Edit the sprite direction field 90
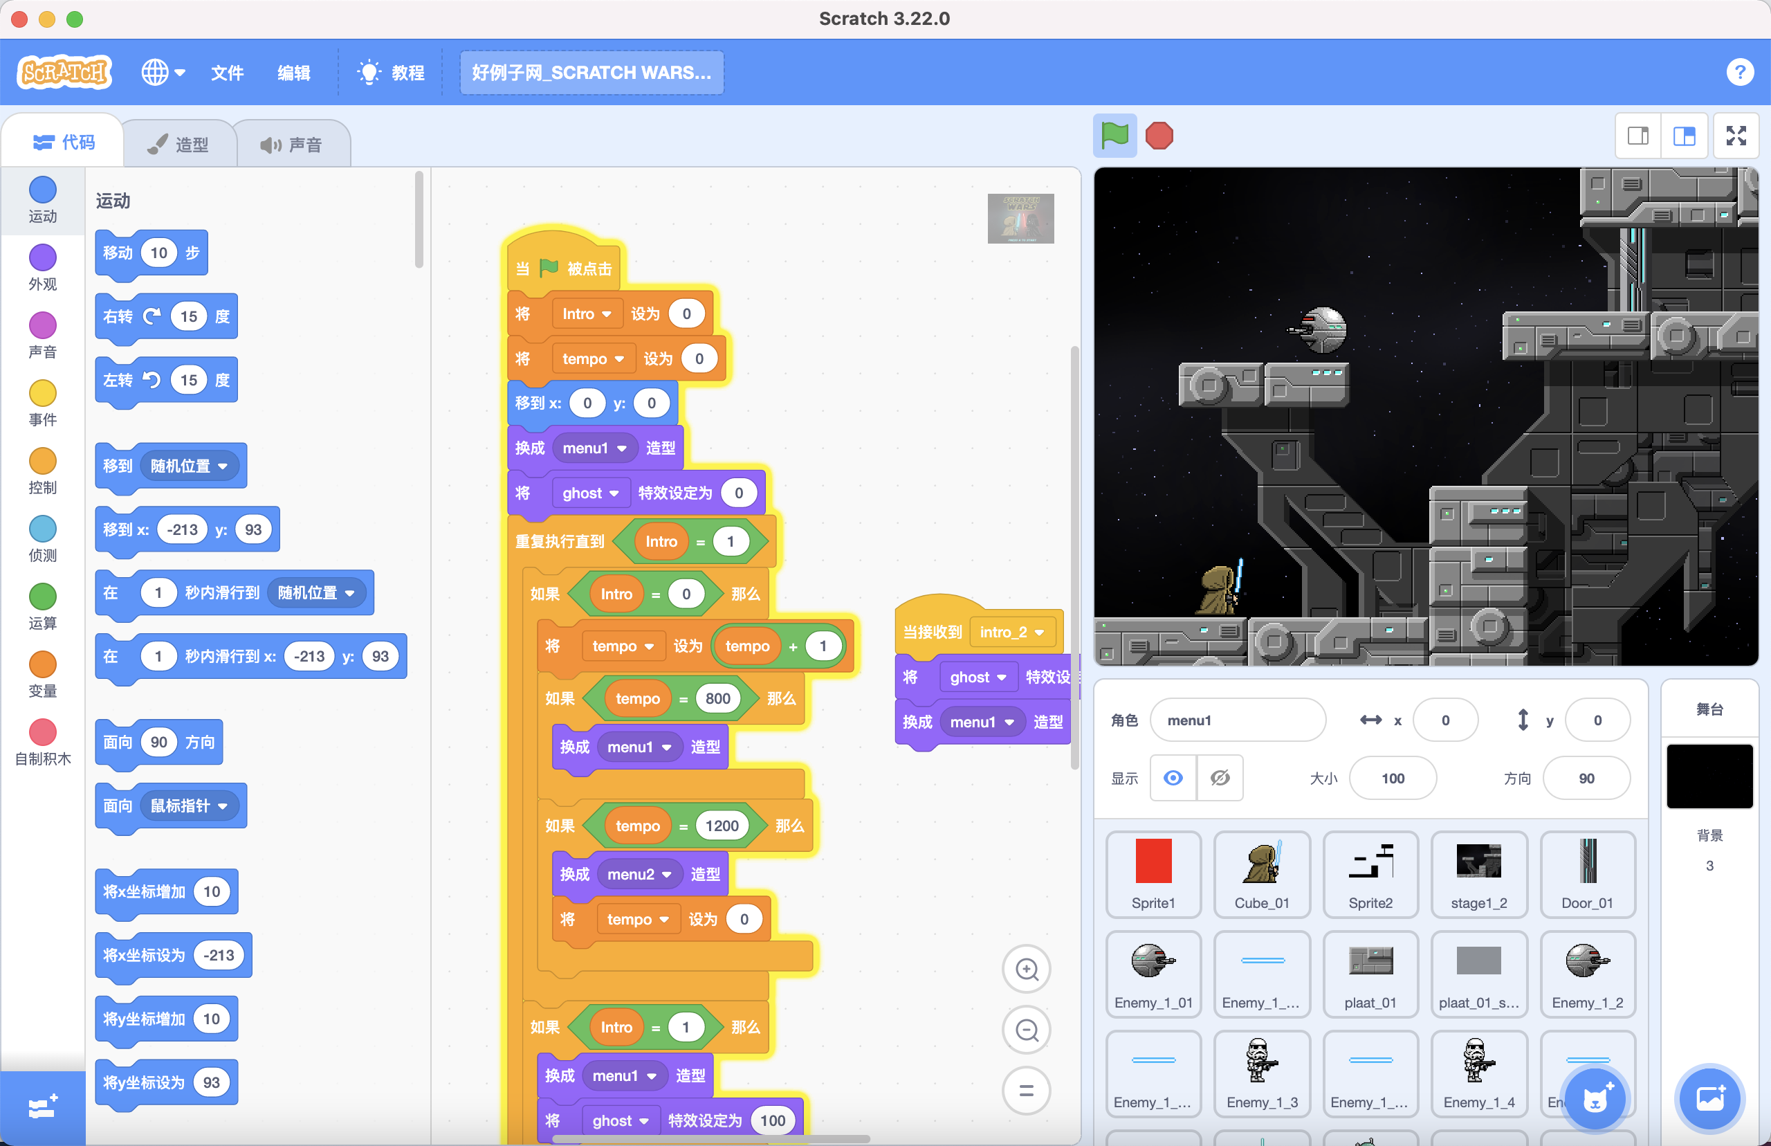Viewport: 1771px width, 1146px height. click(x=1586, y=778)
